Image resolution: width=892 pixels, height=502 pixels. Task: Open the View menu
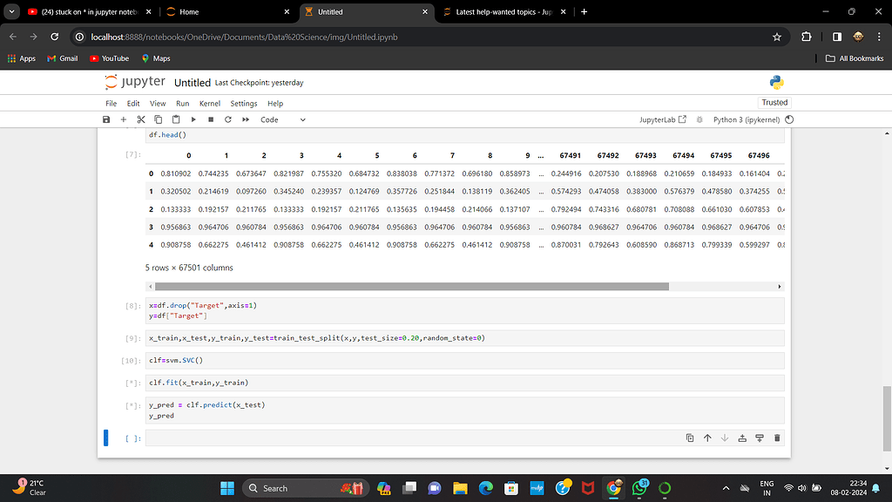[157, 102]
